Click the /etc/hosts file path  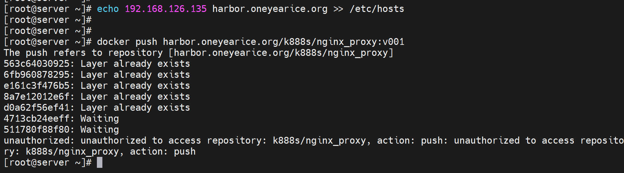[377, 9]
